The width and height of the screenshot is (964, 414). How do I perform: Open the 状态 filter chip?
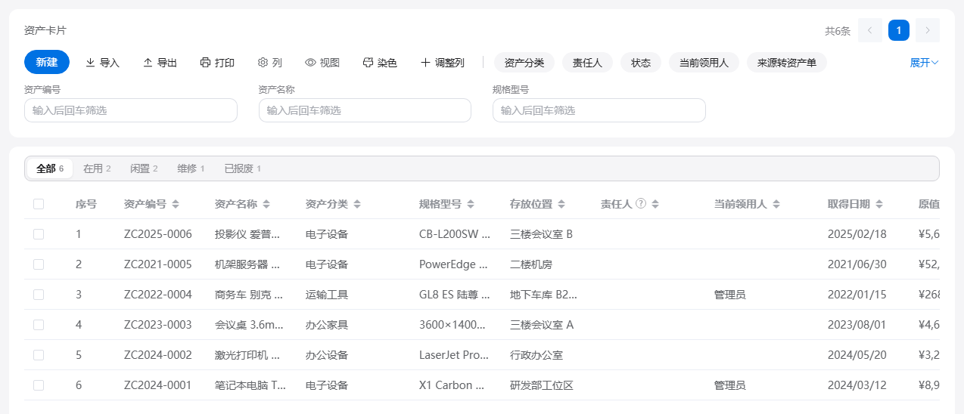641,63
